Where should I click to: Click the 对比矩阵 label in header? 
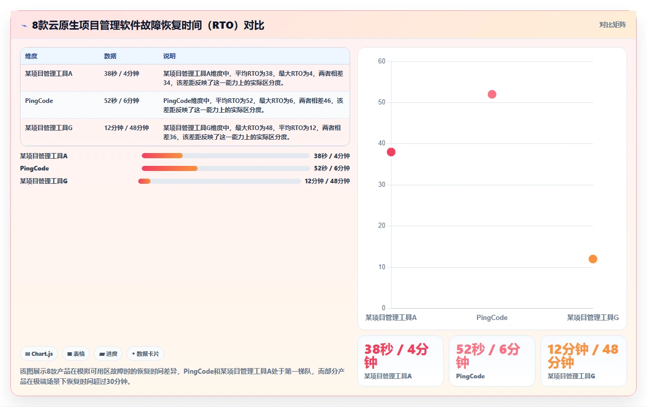coord(612,25)
